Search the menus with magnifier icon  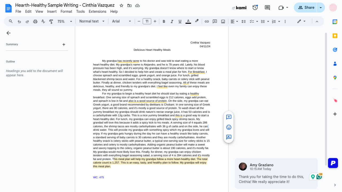click(x=11, y=21)
